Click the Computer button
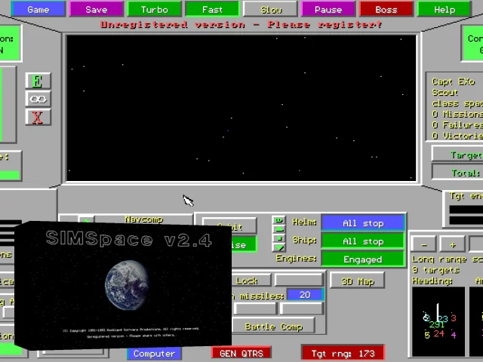The image size is (483, 362). [x=154, y=354]
